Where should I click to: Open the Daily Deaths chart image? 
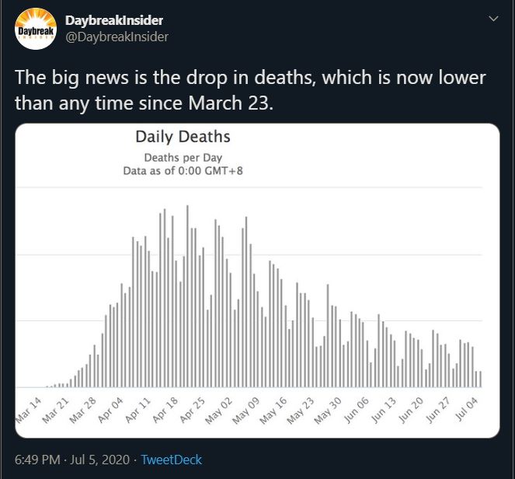[258, 281]
